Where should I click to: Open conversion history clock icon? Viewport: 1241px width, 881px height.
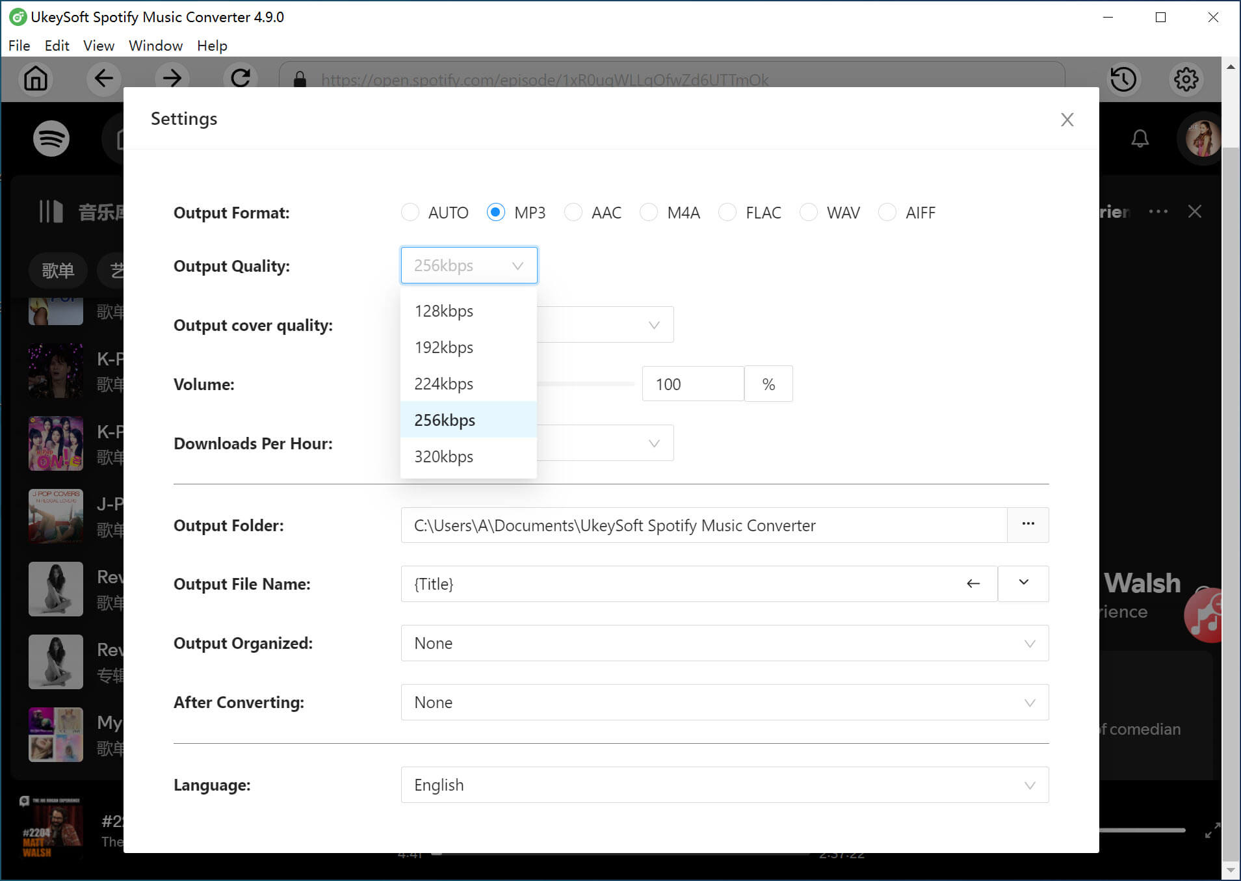(1123, 79)
